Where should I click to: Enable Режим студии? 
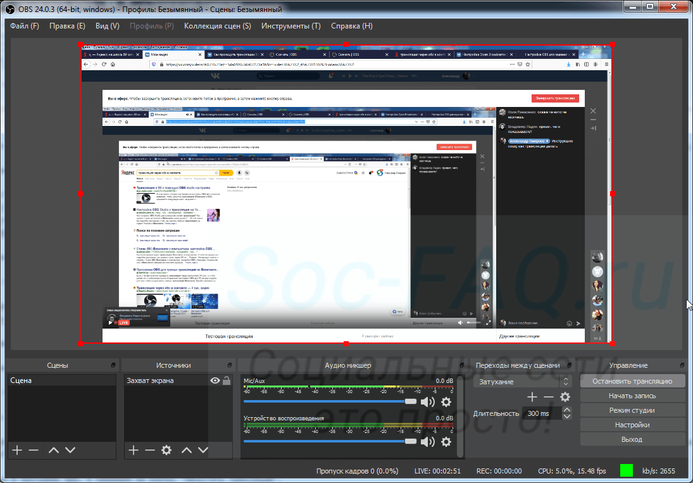pos(632,410)
